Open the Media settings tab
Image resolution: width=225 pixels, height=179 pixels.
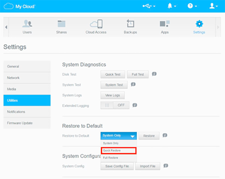coord(27,89)
